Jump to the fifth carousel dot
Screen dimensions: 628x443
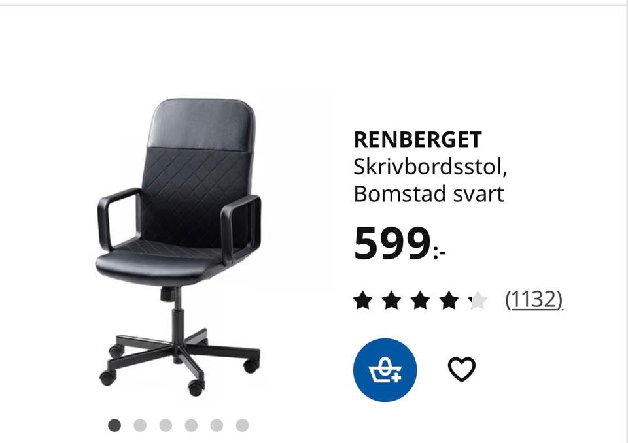click(x=217, y=425)
